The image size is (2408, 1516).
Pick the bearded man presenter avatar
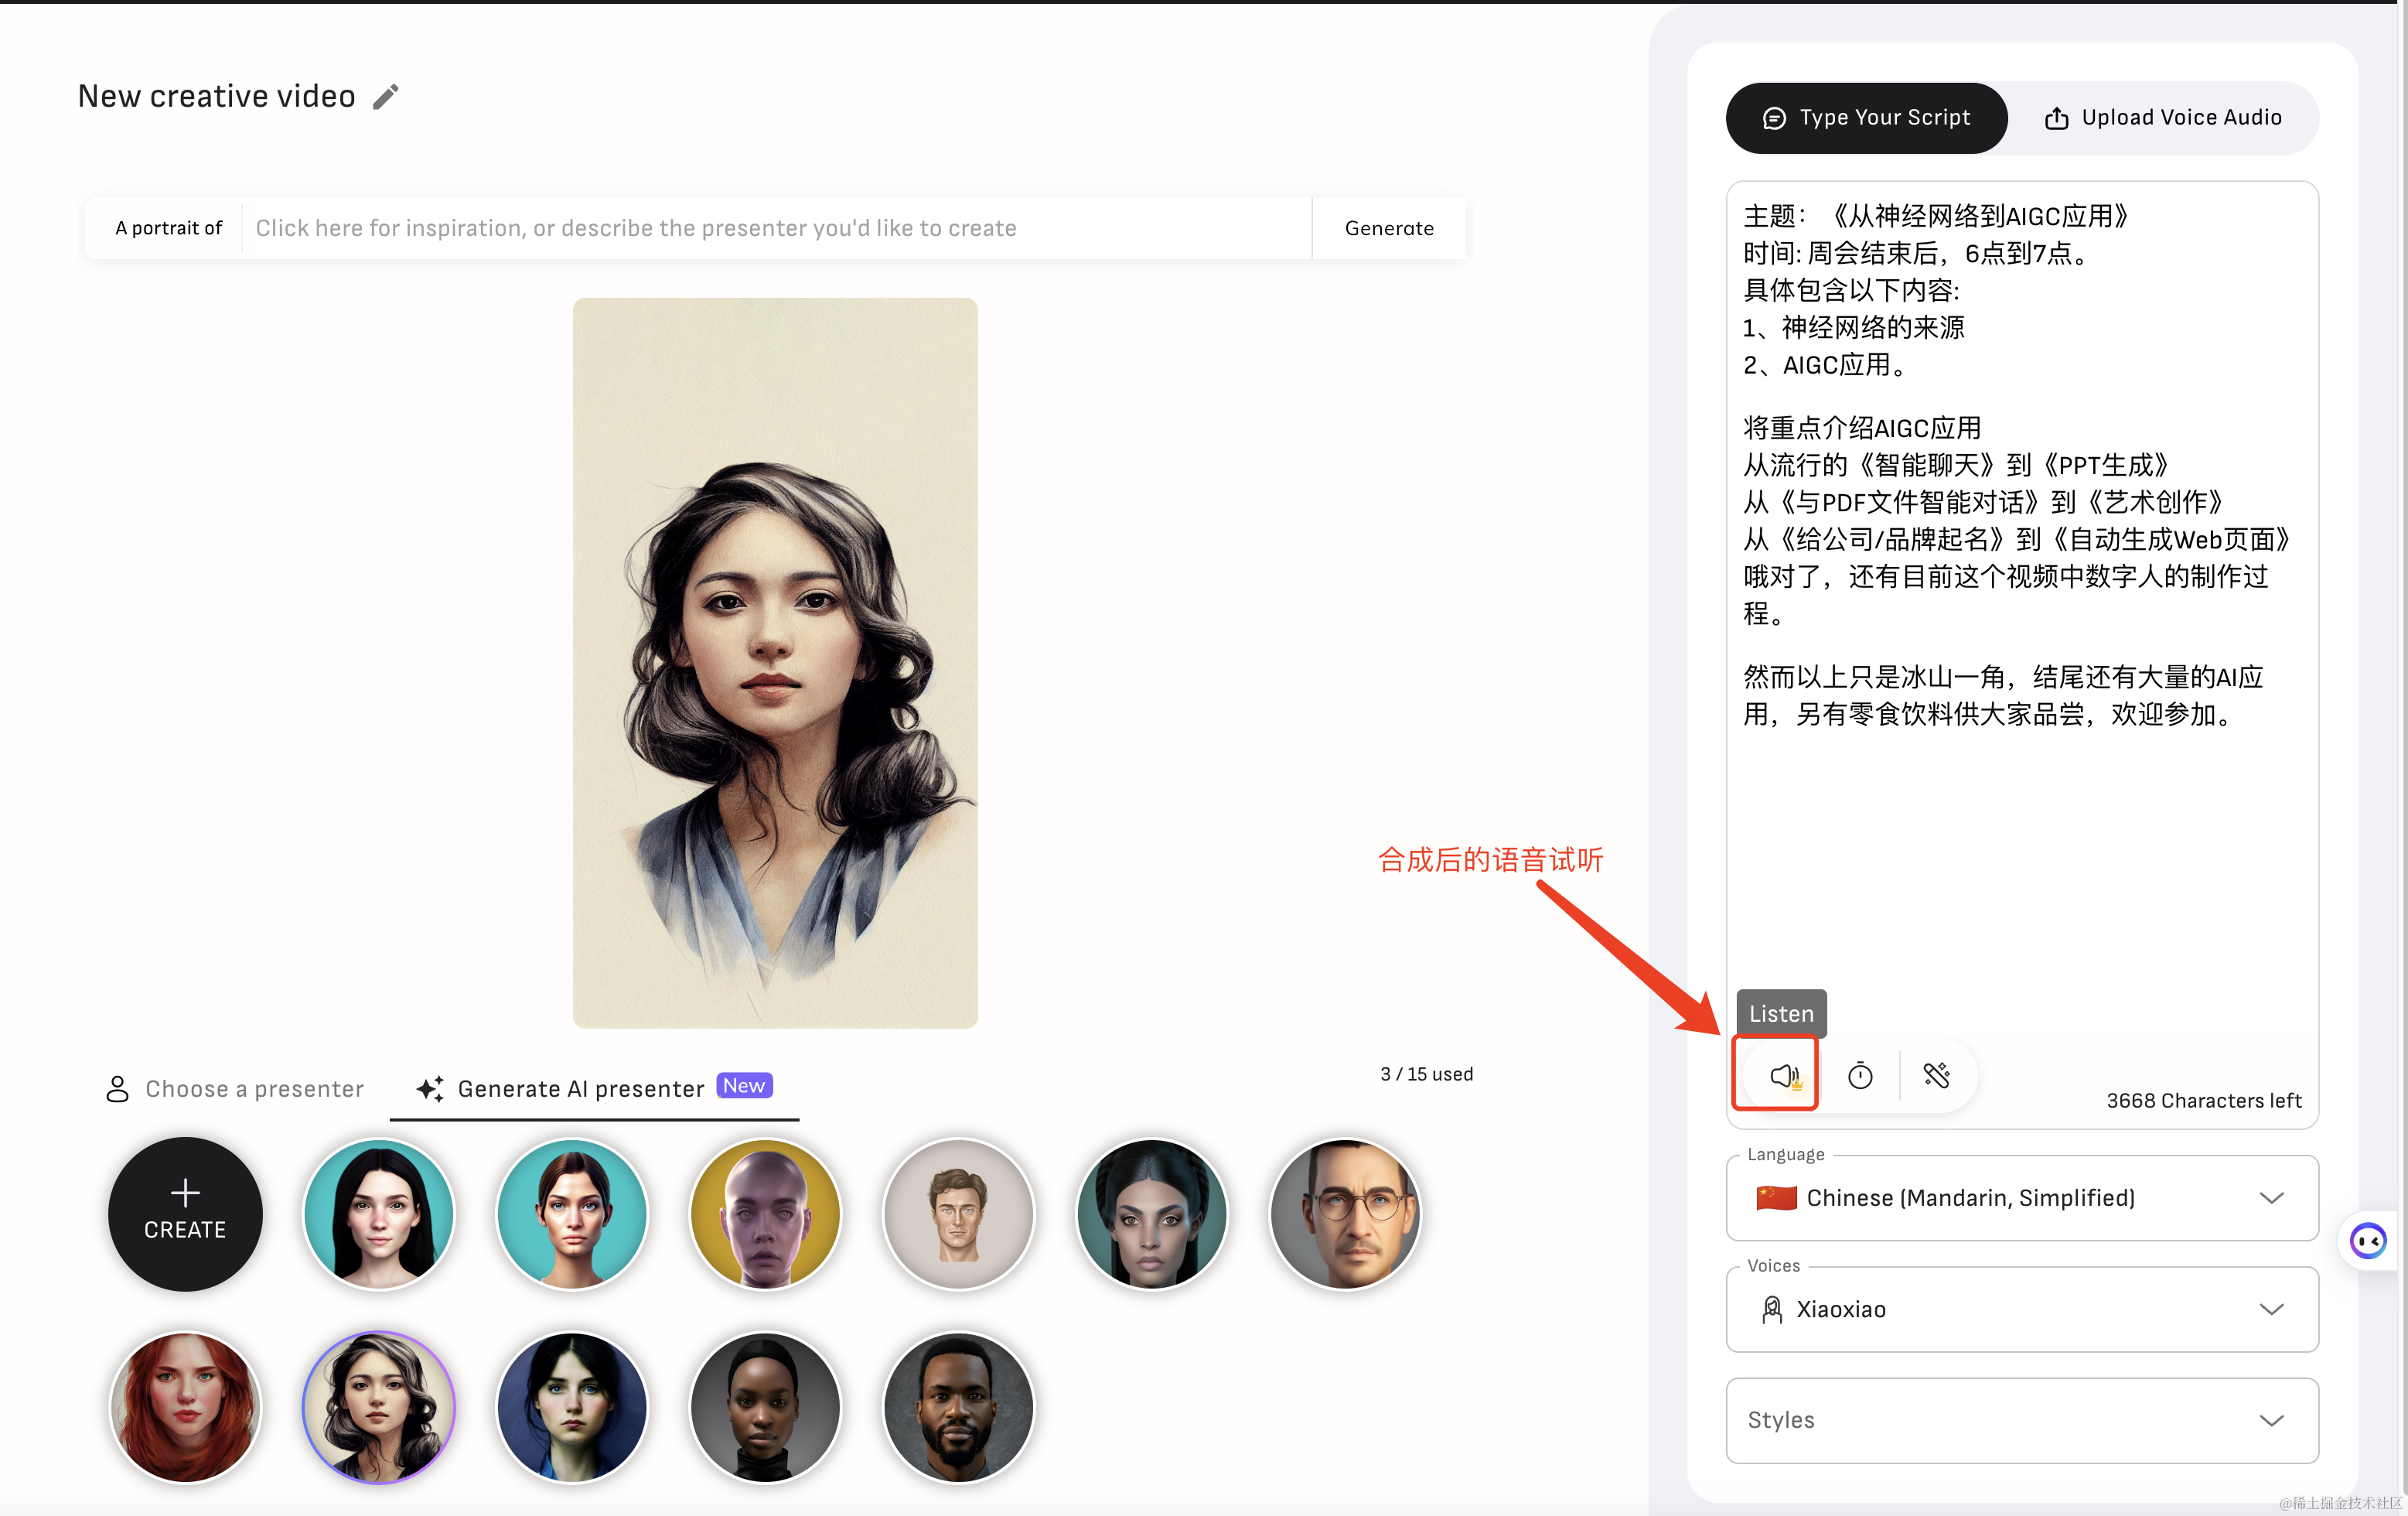coord(958,1407)
